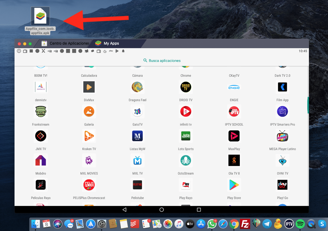
Task: Launch PELISPlus Chromecast
Action: [89, 185]
